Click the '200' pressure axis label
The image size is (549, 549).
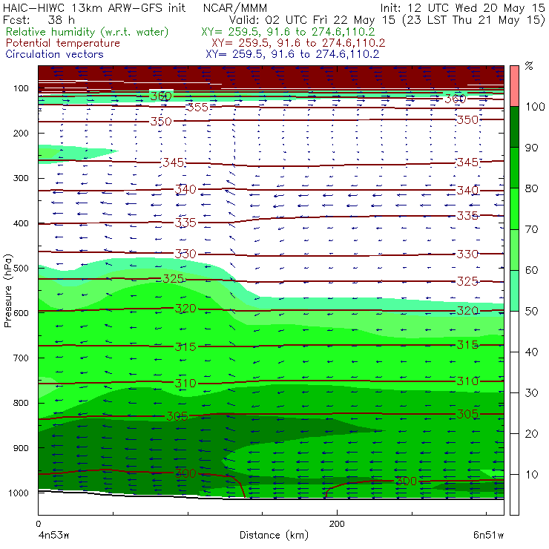click(x=21, y=133)
